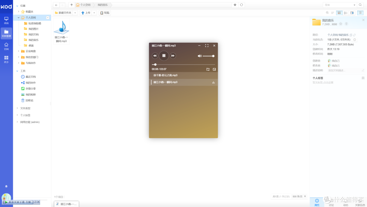Toggle the properties side panel button

pyautogui.click(x=360, y=13)
